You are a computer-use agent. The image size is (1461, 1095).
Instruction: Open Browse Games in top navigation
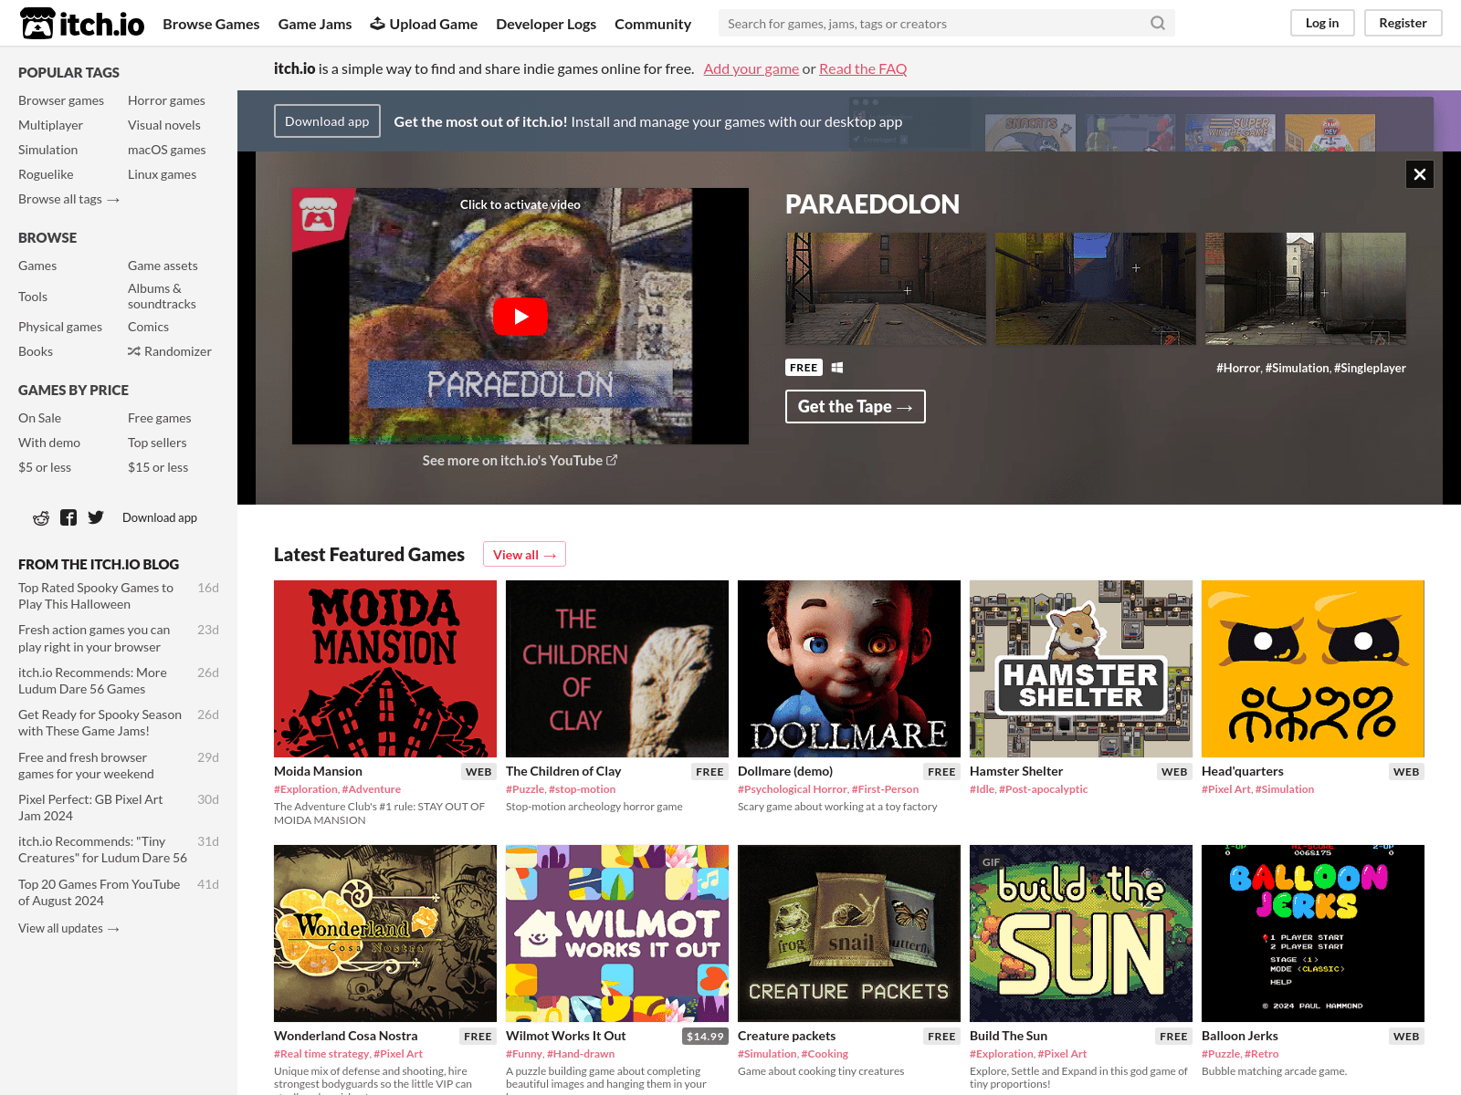pyautogui.click(x=211, y=24)
